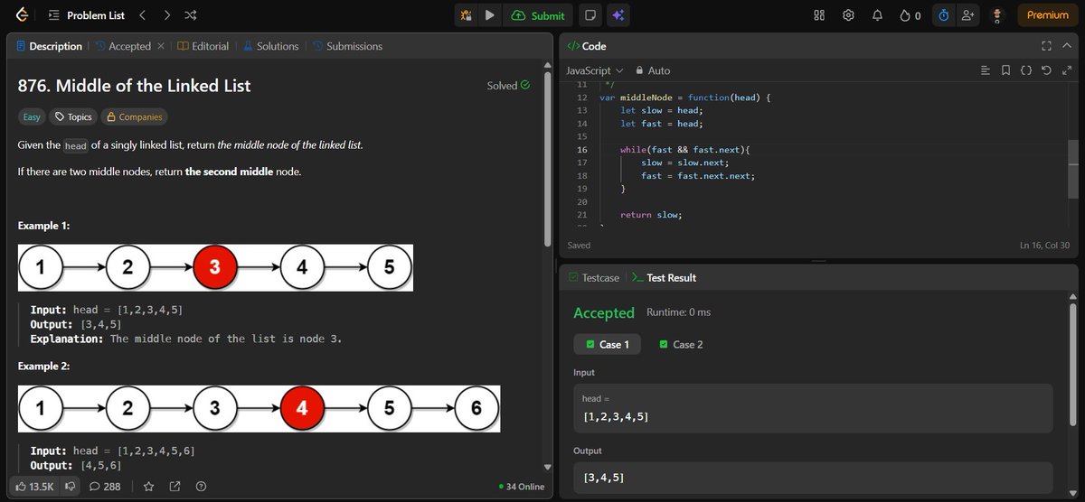
Task: Click the Example 1 linked list image
Action: tap(215, 267)
